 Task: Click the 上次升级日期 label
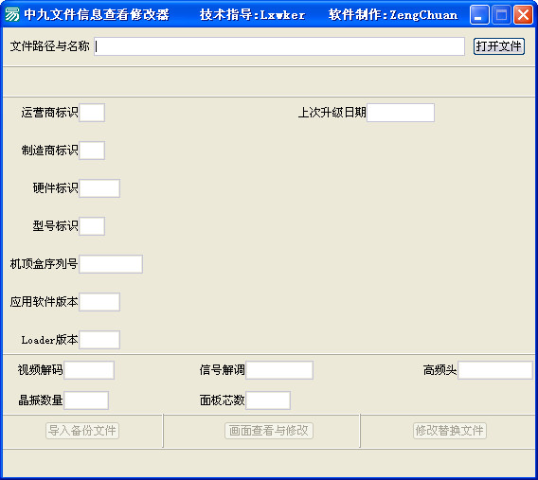(x=332, y=113)
